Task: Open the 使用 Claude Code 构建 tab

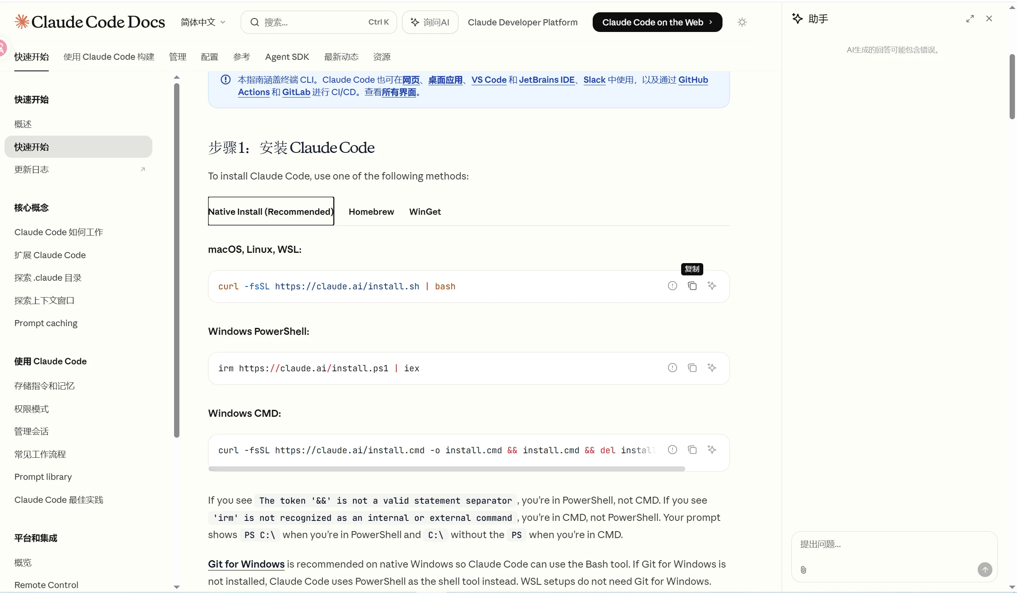Action: 109,57
